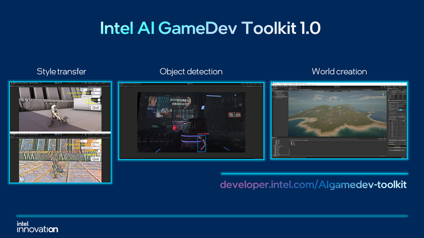Open developer.intel.com/AIgamedev-toolkit link
424x238 pixels.
point(313,185)
